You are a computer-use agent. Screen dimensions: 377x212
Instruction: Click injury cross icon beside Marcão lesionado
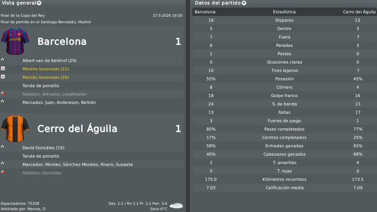click(3, 77)
